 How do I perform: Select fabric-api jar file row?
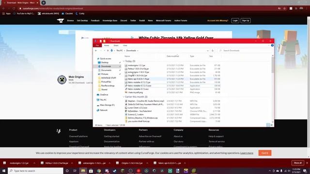click(172, 79)
